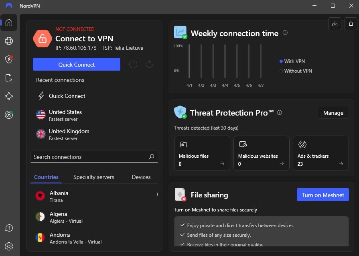Click the search magnifier icon

click(x=152, y=156)
